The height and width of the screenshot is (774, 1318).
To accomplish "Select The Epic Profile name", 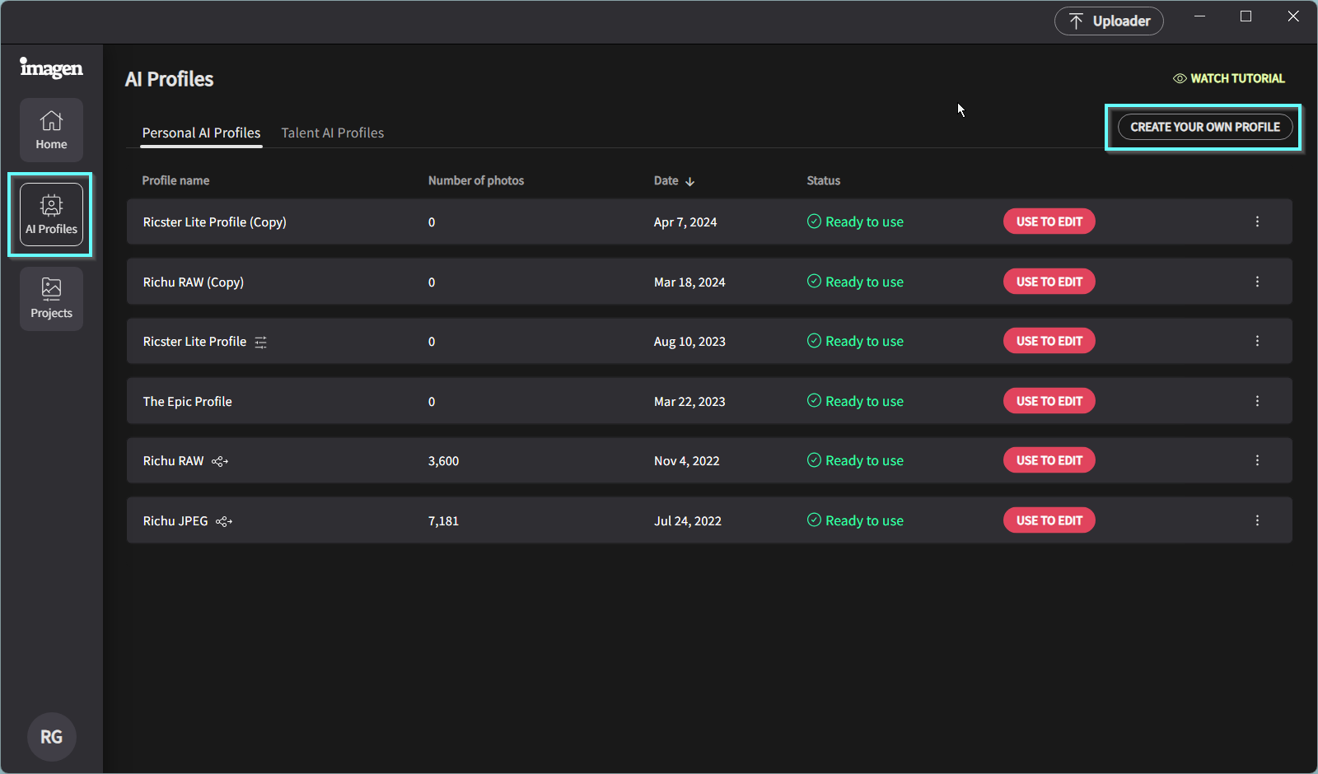I will click(188, 402).
